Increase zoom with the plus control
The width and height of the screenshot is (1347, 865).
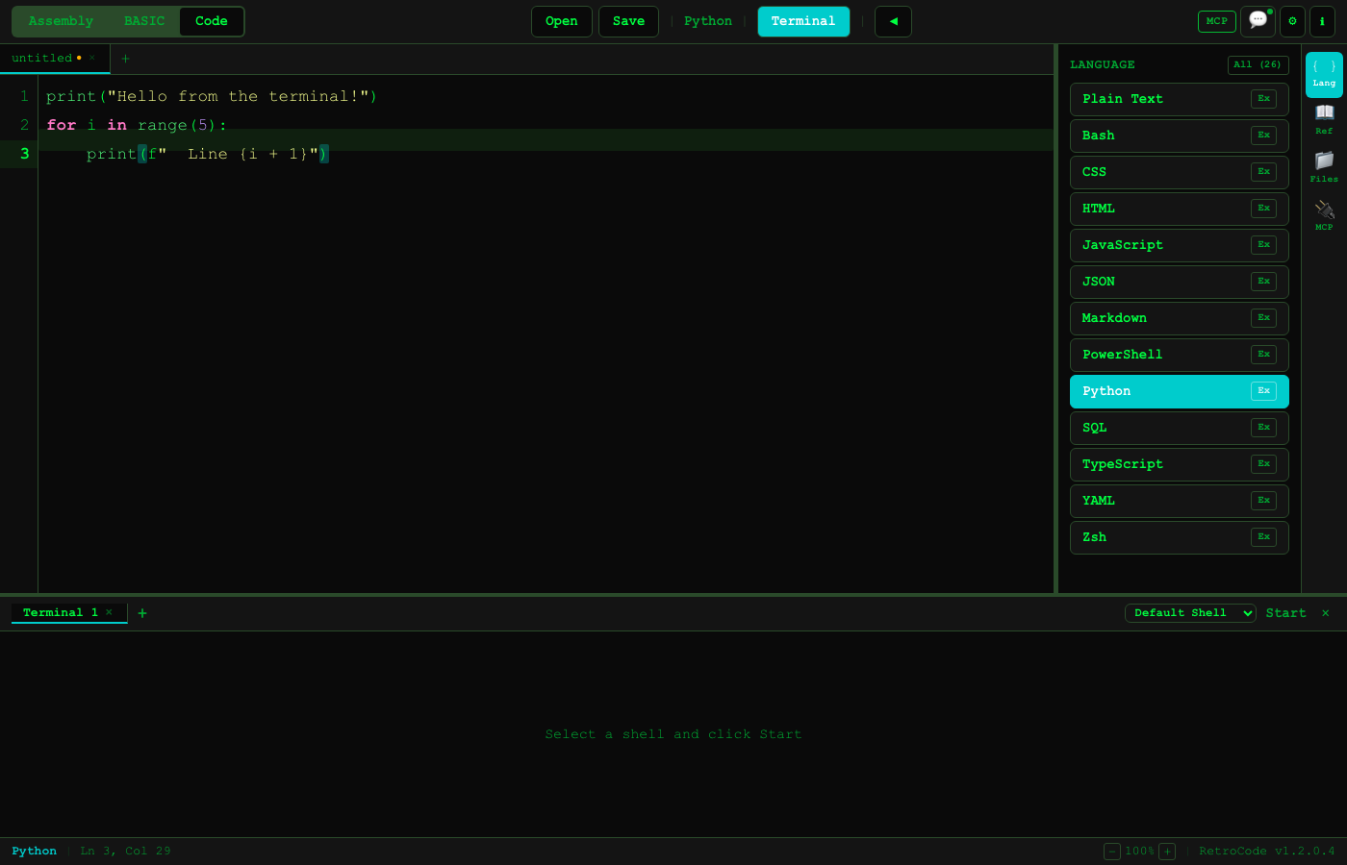pyautogui.click(x=1167, y=851)
